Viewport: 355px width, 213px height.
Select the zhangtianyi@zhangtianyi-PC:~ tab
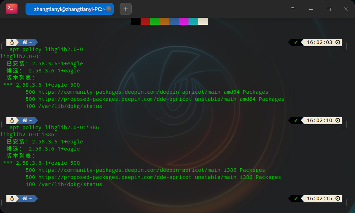coord(67,9)
